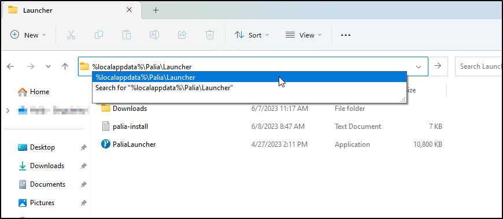Choose Search for "%localappdata%\Palia\Launcher" suggestion
The width and height of the screenshot is (503, 219).
point(250,87)
